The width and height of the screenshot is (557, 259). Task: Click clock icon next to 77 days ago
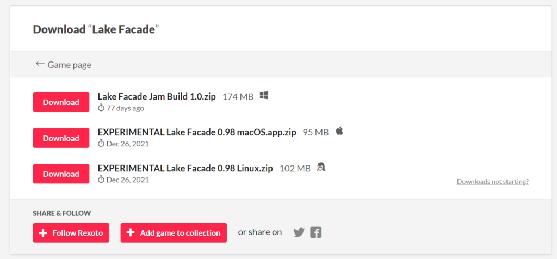pyautogui.click(x=101, y=108)
